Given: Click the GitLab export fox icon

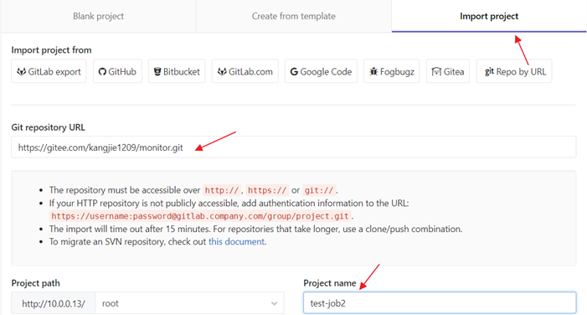Looking at the screenshot, I should (x=21, y=71).
